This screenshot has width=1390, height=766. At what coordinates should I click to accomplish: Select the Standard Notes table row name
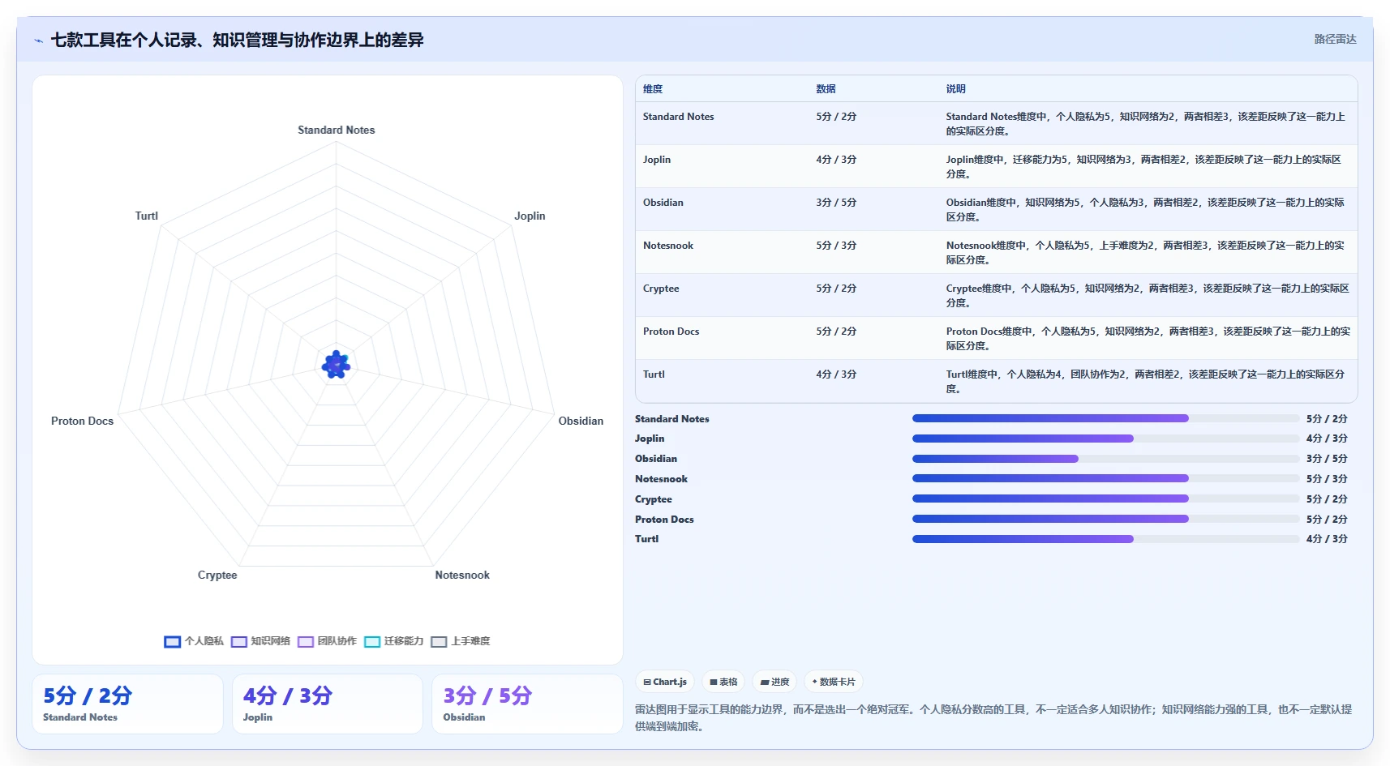click(x=678, y=117)
